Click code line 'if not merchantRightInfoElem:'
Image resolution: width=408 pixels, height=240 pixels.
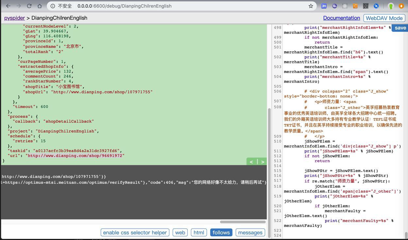tap(341, 37)
